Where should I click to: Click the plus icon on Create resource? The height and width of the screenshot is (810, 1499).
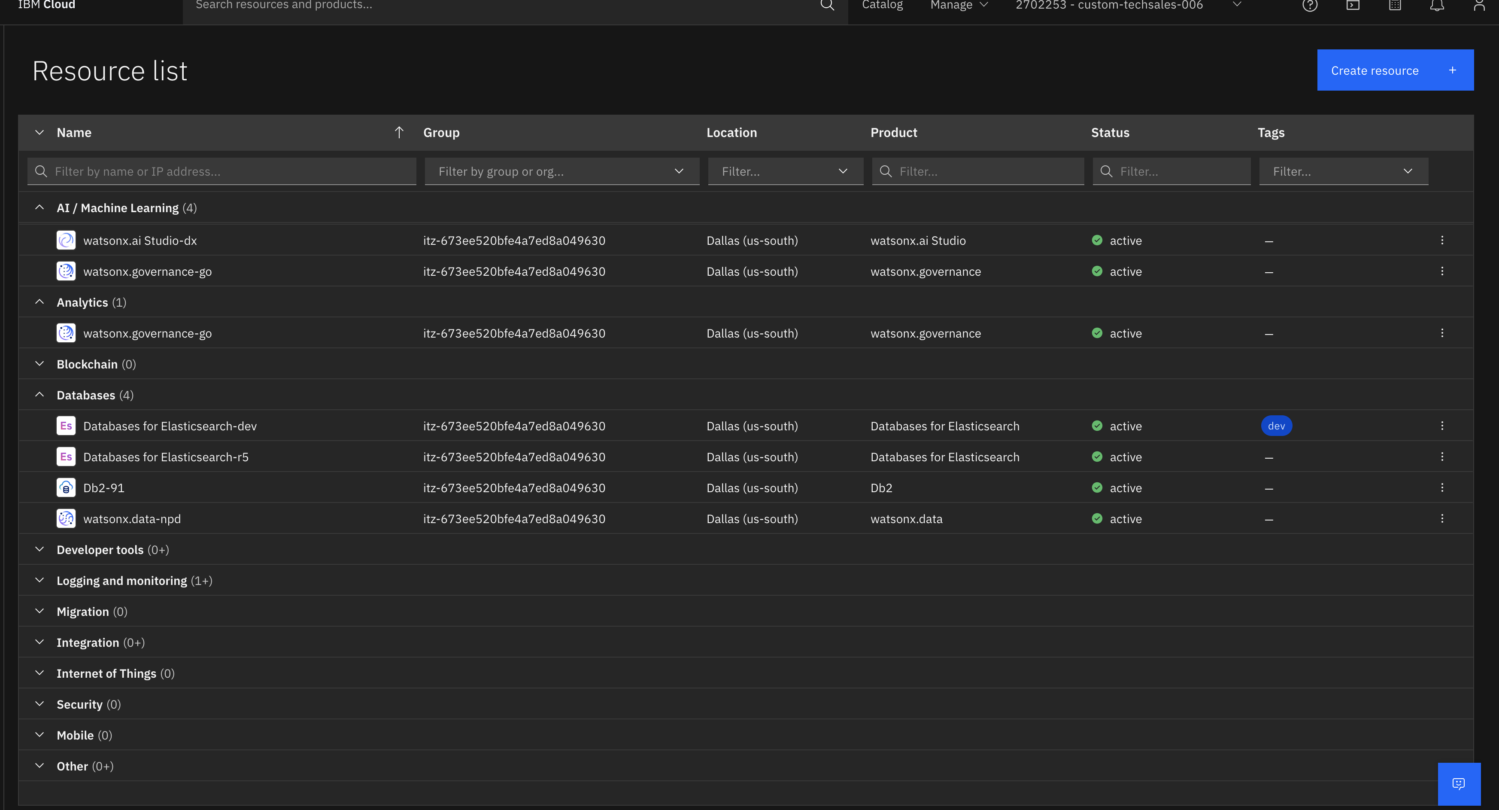[x=1453, y=70]
